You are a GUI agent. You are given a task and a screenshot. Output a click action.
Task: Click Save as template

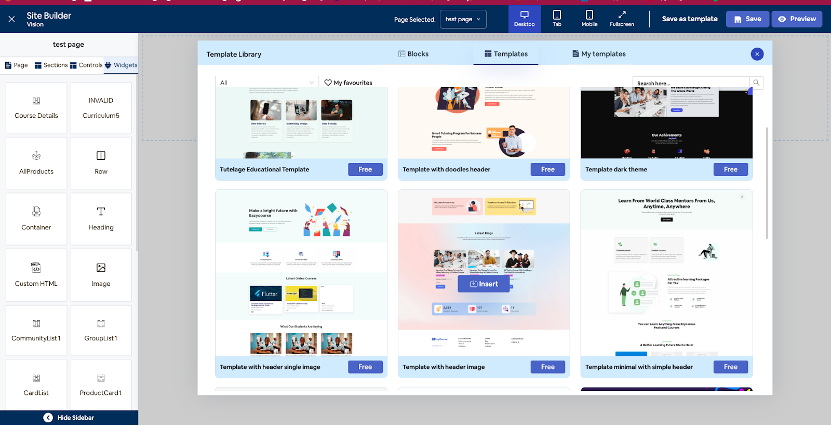[x=690, y=19]
